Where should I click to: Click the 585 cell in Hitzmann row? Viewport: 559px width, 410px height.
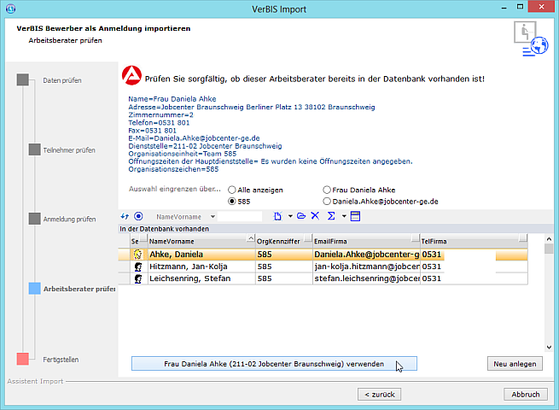(284, 266)
